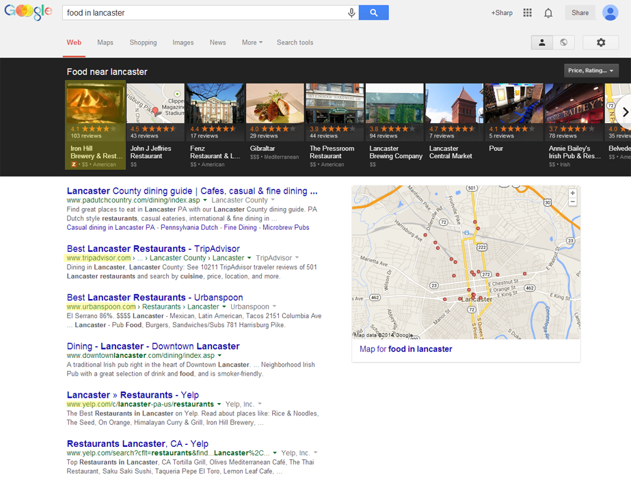Click Gibraltar restaurant name in carousel

click(263, 148)
